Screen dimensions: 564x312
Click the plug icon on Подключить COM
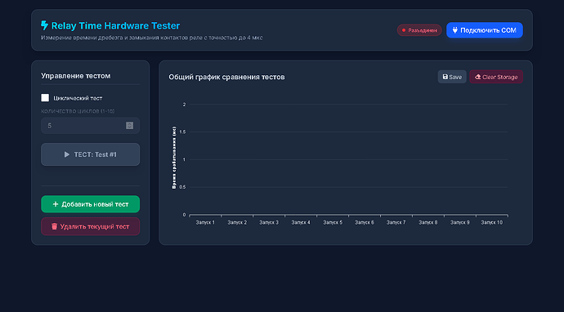455,30
